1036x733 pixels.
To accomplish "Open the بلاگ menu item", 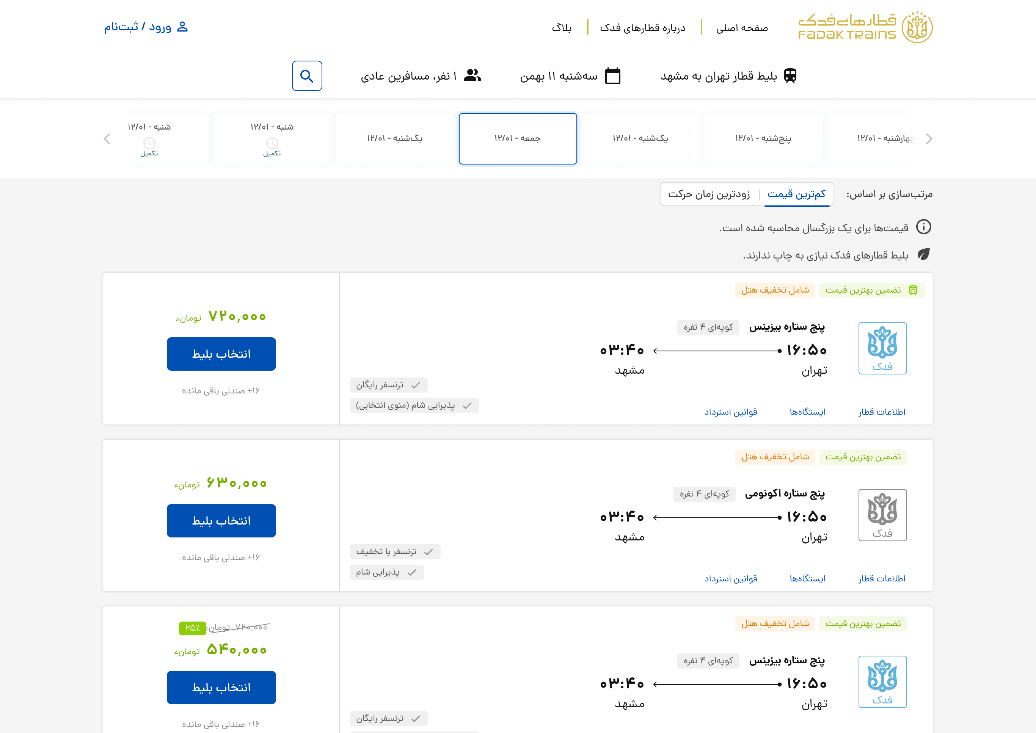I will (x=561, y=28).
